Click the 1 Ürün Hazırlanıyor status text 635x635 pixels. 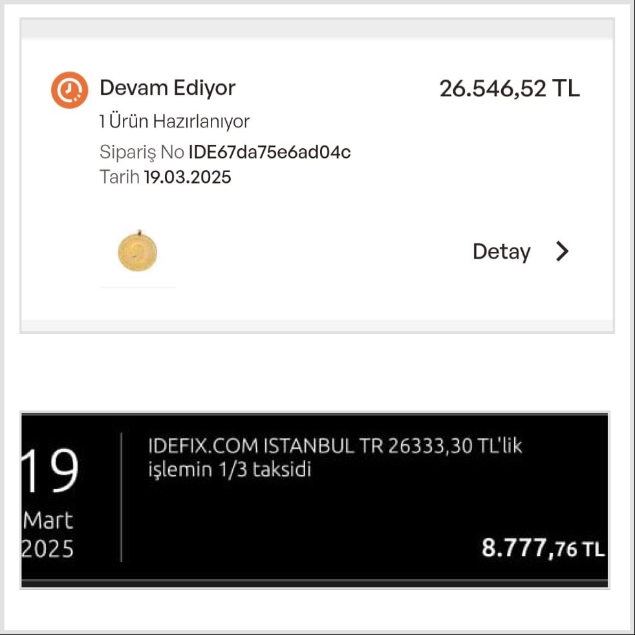pyautogui.click(x=175, y=122)
